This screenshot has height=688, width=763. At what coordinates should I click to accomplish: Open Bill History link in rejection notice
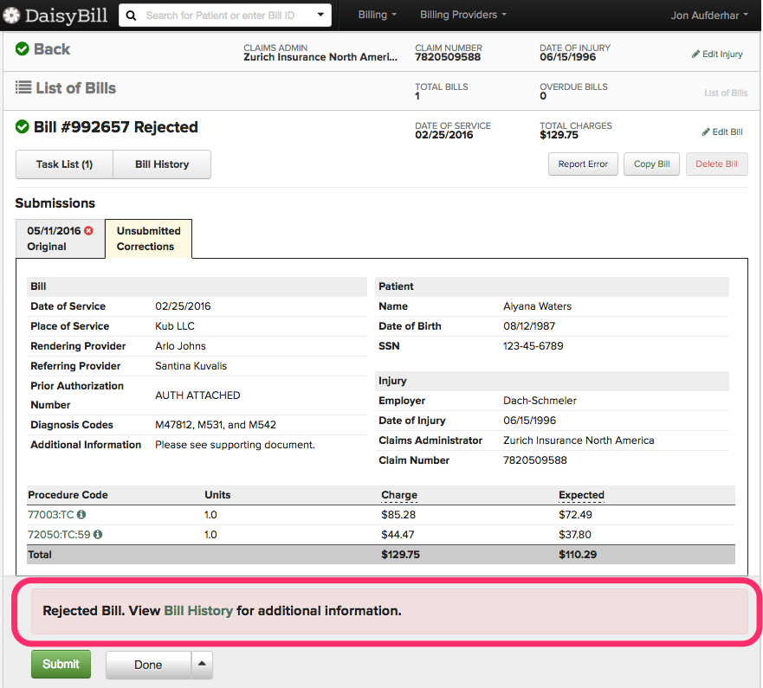pyautogui.click(x=198, y=611)
